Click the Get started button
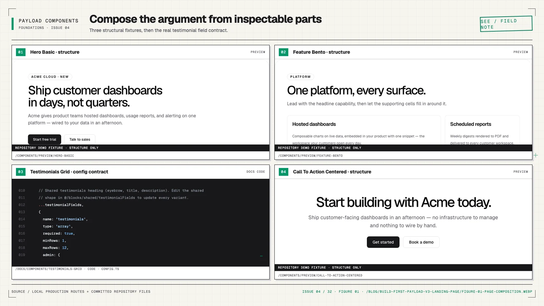This screenshot has height=306, width=544. [x=383, y=242]
